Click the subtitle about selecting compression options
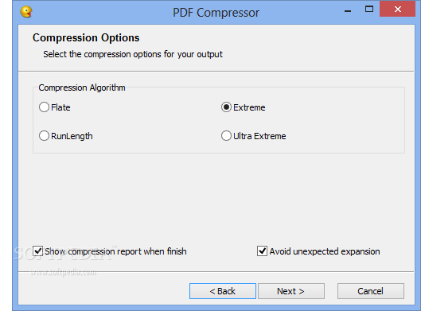The width and height of the screenshot is (421, 311). (x=133, y=54)
